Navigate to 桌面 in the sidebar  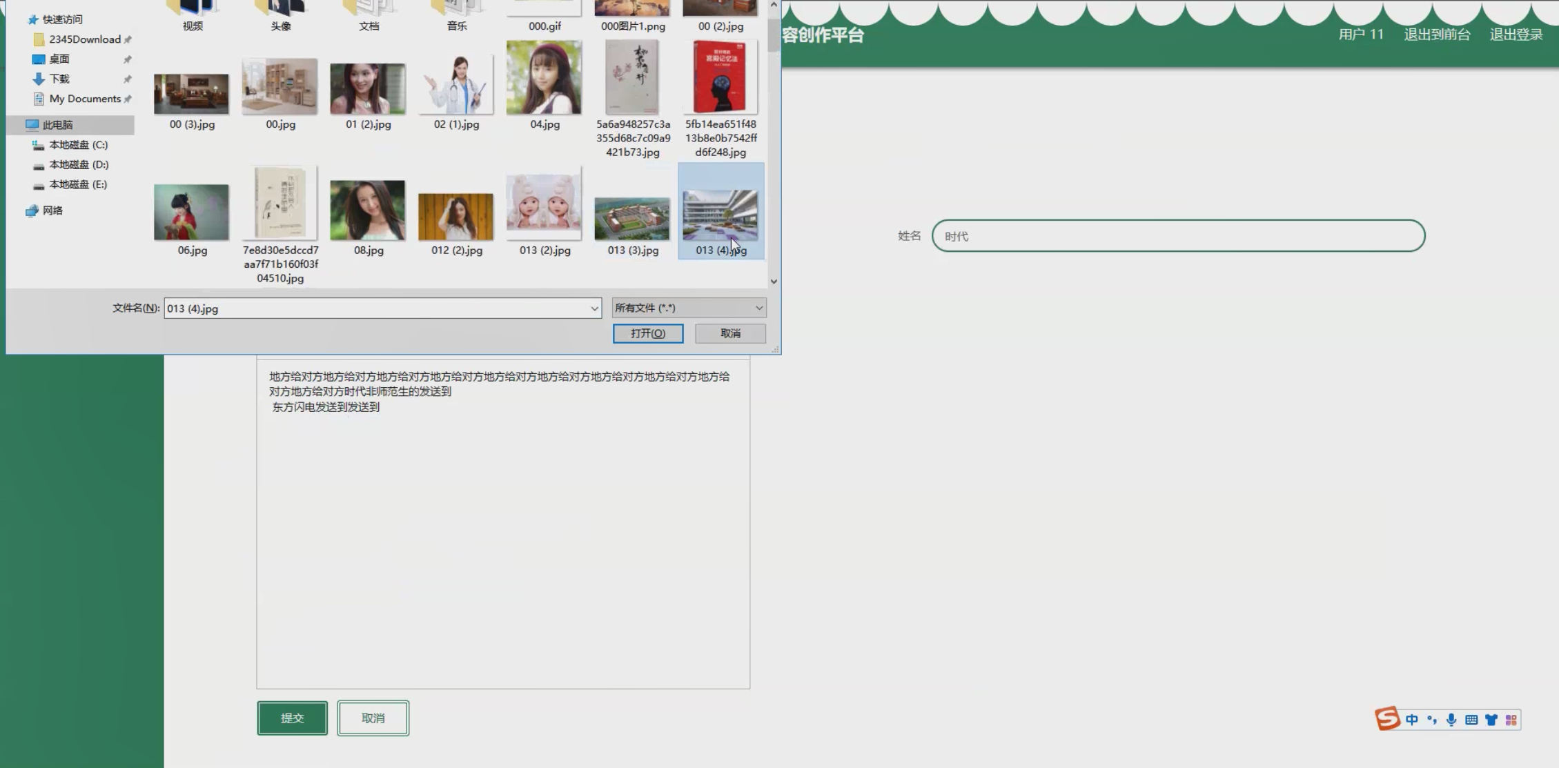tap(59, 59)
